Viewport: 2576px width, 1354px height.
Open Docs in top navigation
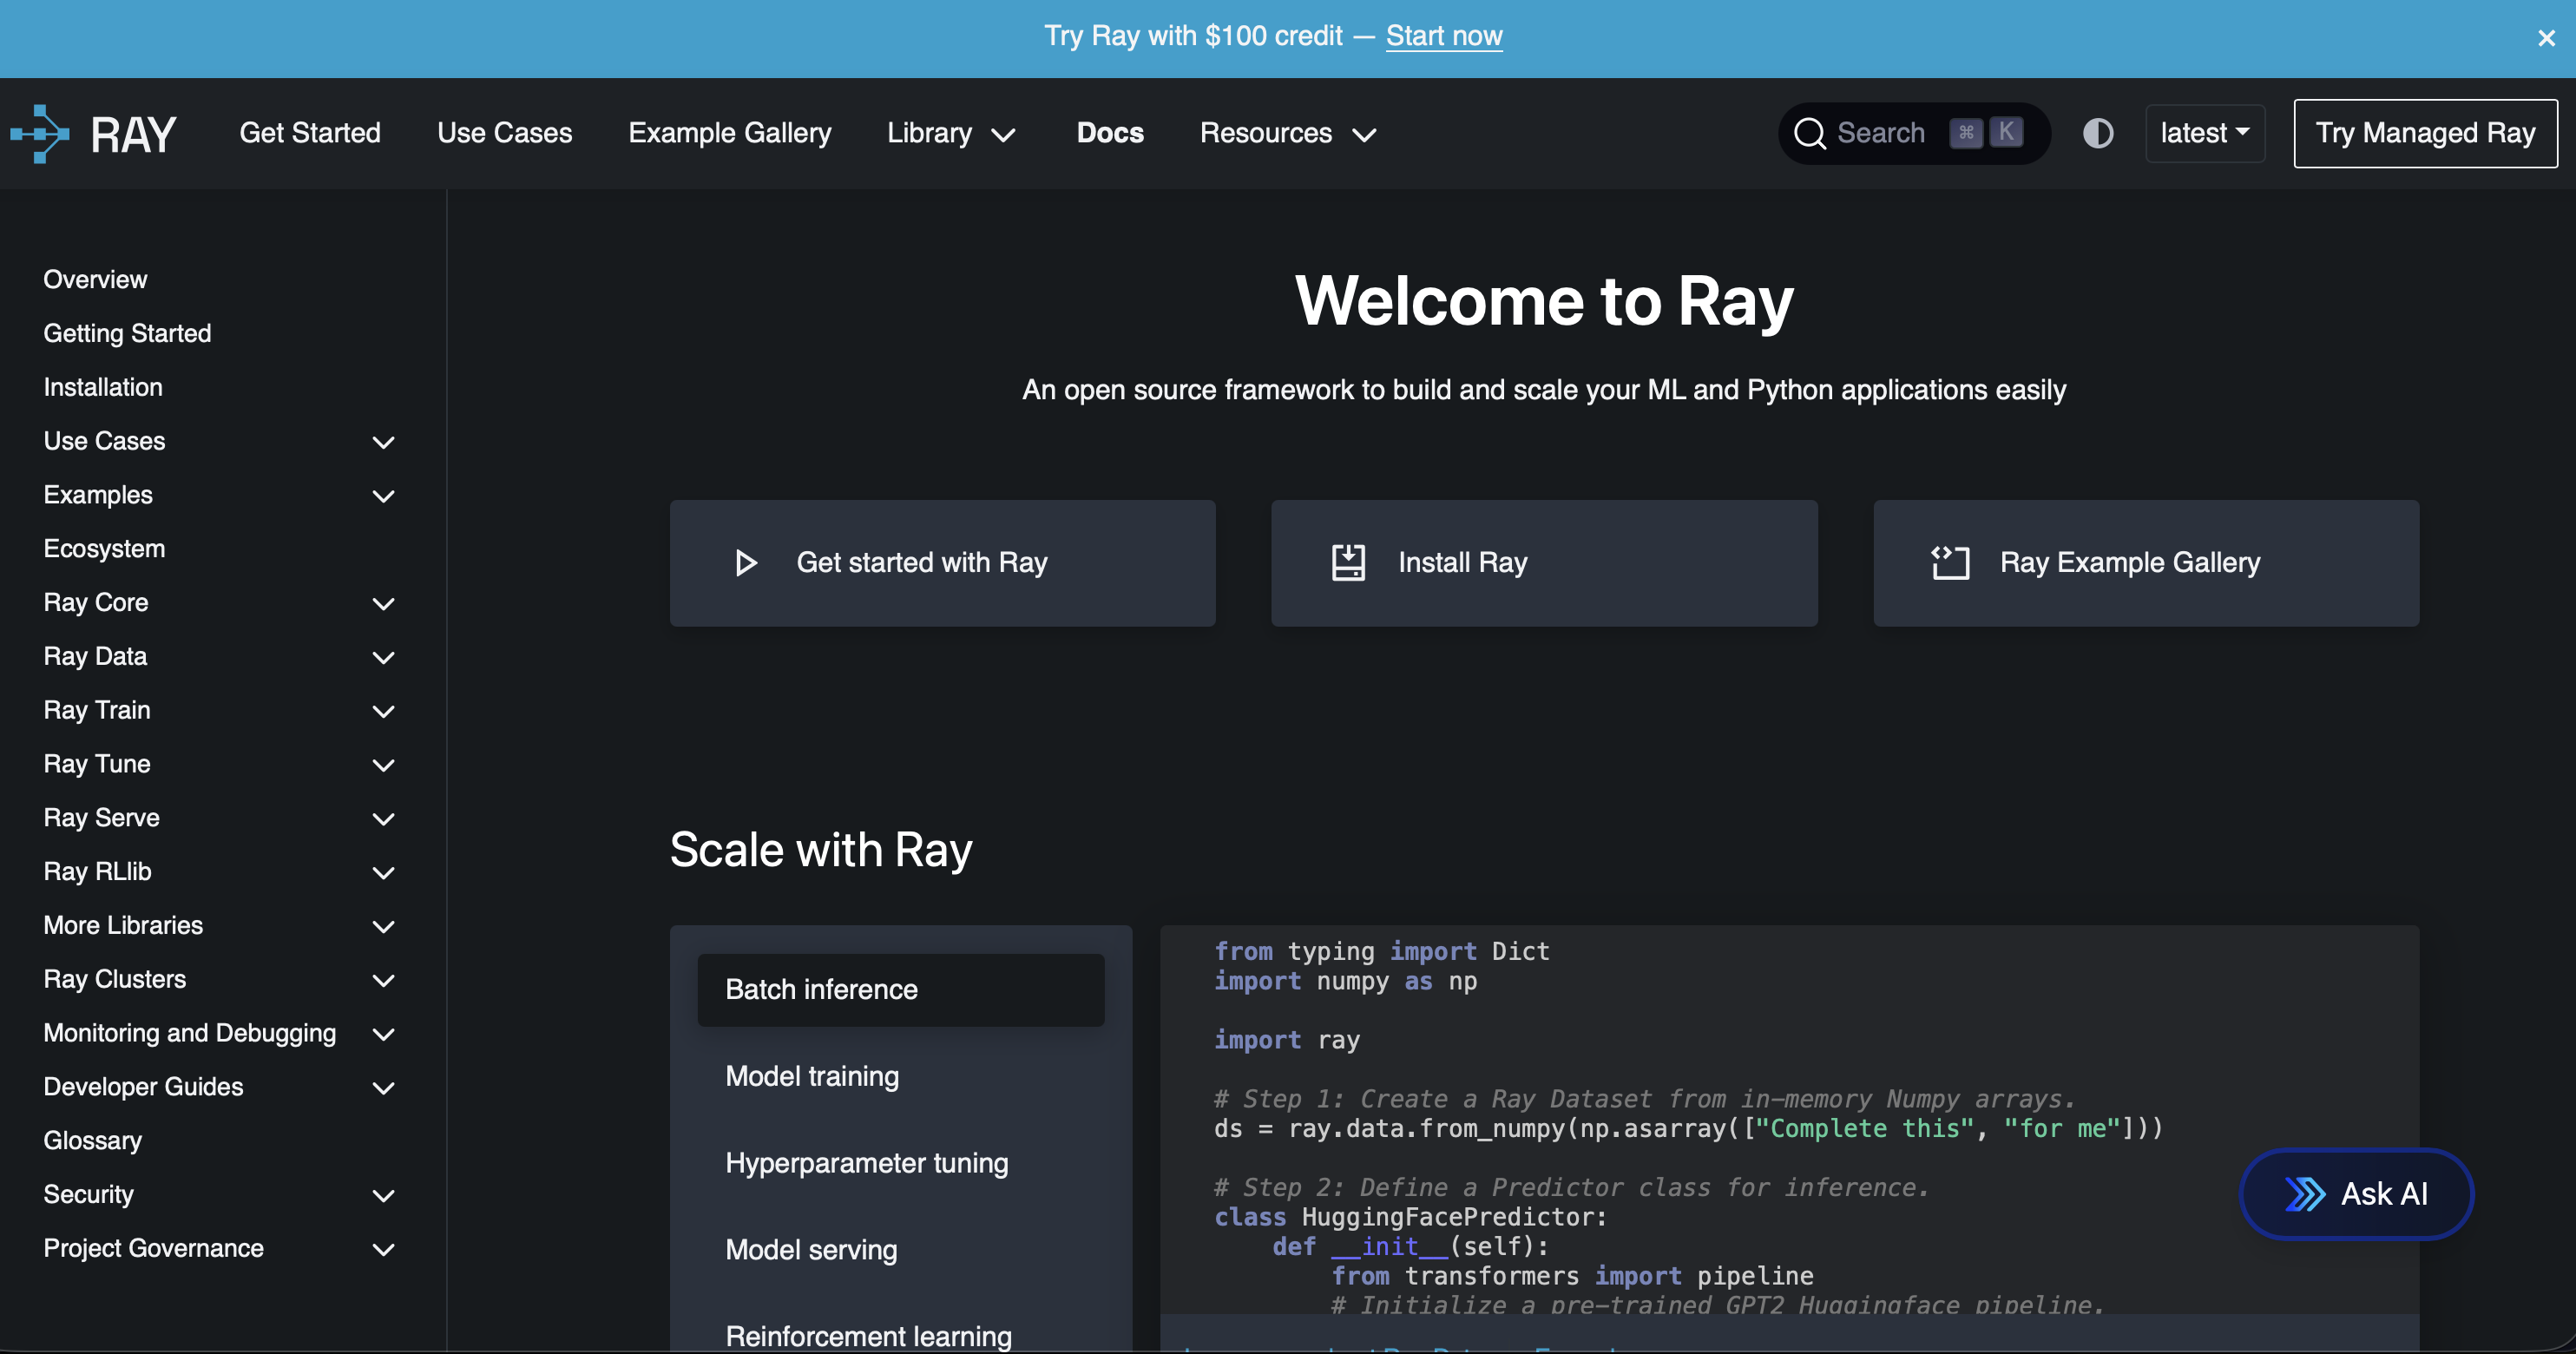[x=1110, y=133]
